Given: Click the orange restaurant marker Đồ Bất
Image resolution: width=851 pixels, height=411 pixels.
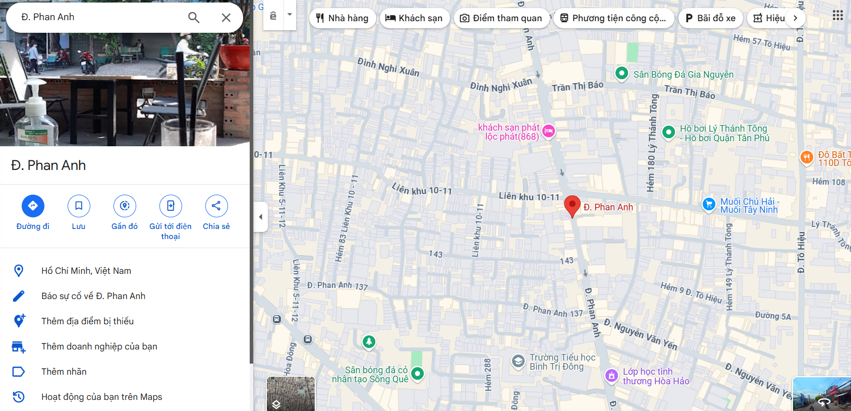Looking at the screenshot, I should pos(807,158).
